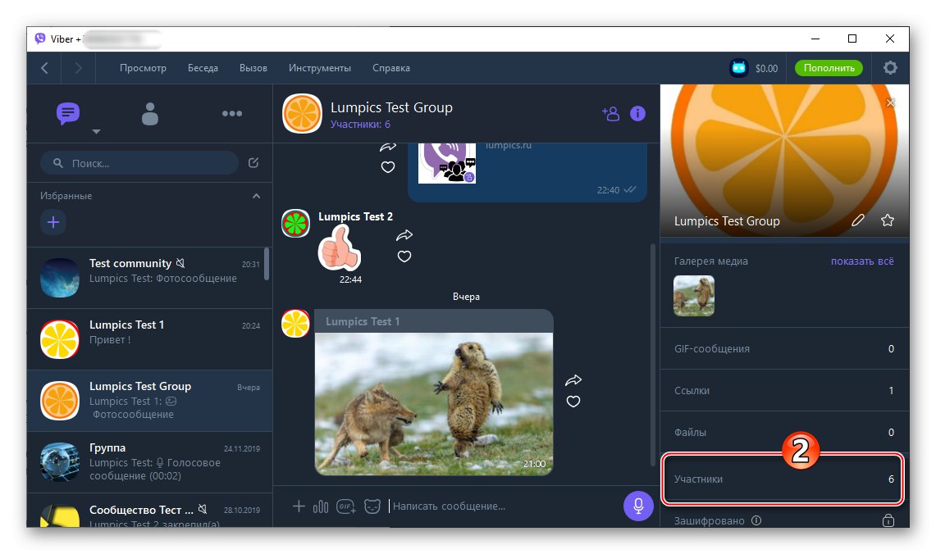The image size is (936, 554).
Task: Click the Зашифровано label
Action: coord(709,520)
